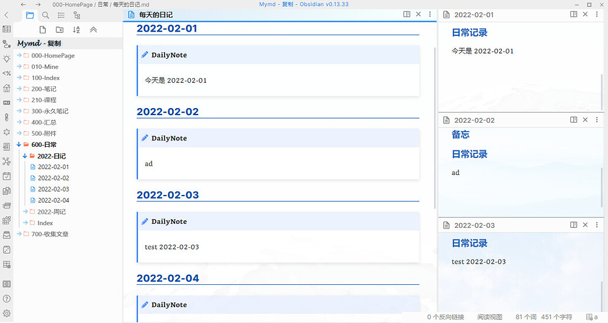
Task: Switch to the file explorer sidebar tab
Action: pyautogui.click(x=30, y=15)
